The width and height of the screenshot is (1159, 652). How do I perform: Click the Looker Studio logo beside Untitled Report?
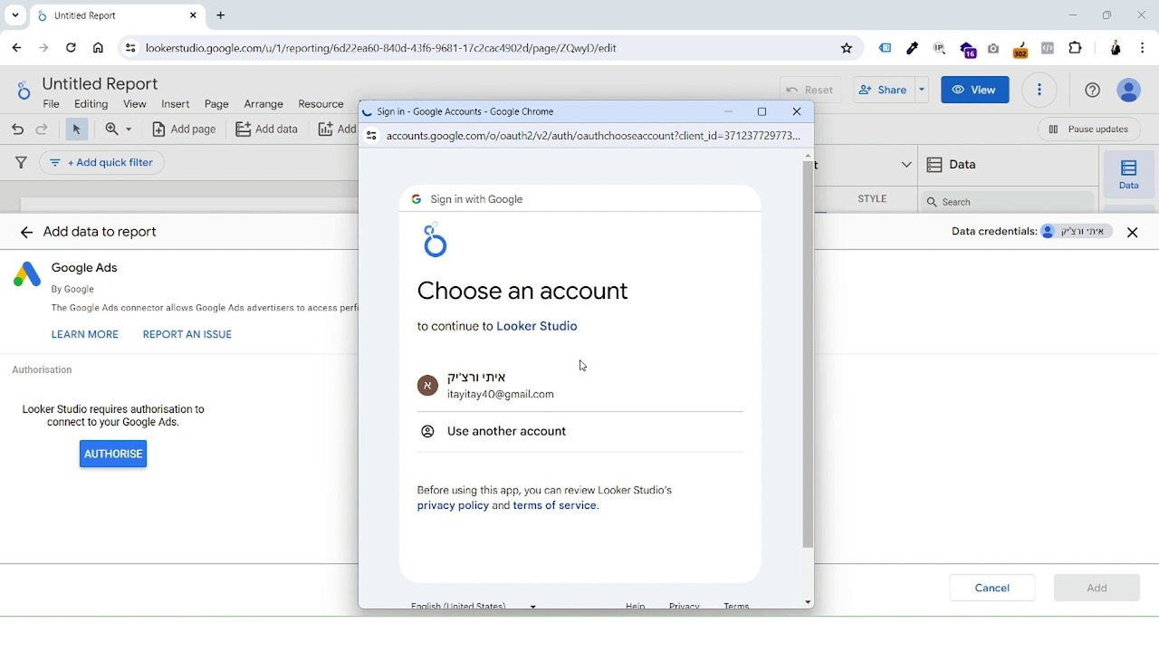tap(24, 90)
